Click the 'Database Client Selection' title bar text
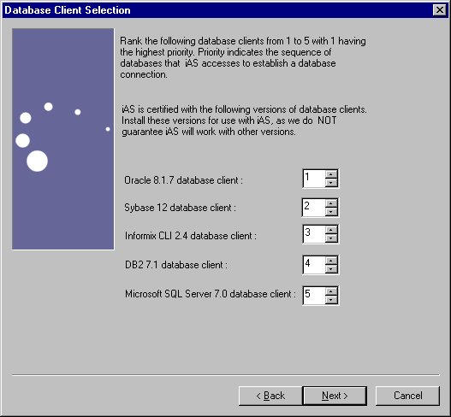The height and width of the screenshot is (417, 451). point(68,10)
